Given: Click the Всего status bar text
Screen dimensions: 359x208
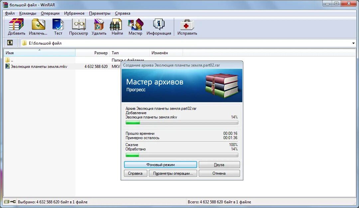Looking at the screenshot, I should click(x=219, y=202).
